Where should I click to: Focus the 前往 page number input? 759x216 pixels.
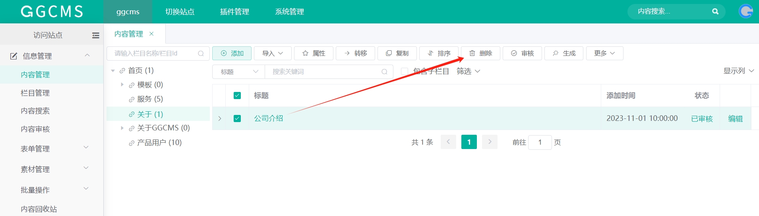pyautogui.click(x=540, y=142)
